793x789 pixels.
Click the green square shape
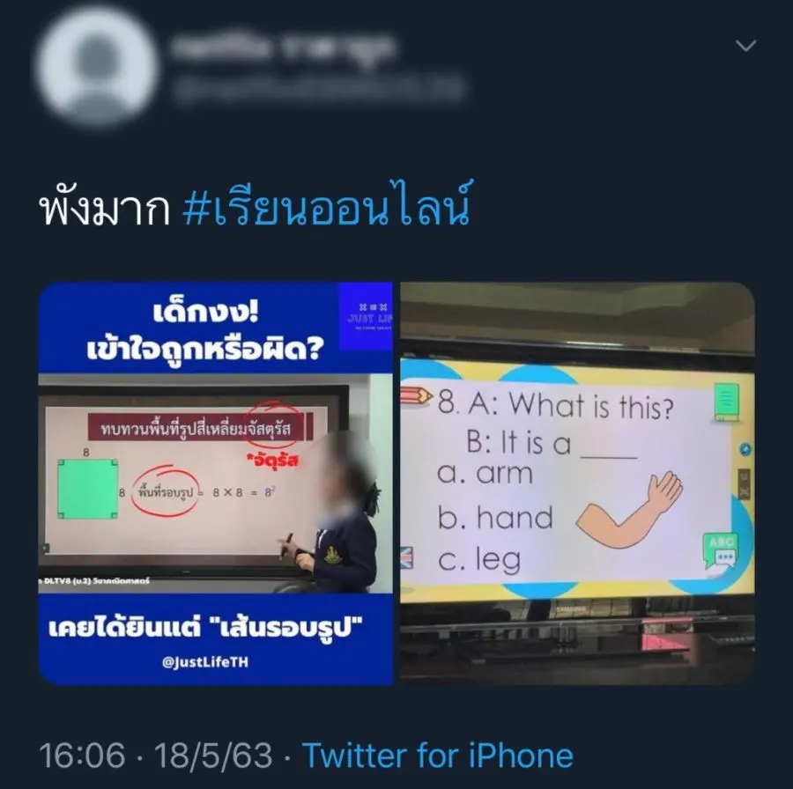88,490
